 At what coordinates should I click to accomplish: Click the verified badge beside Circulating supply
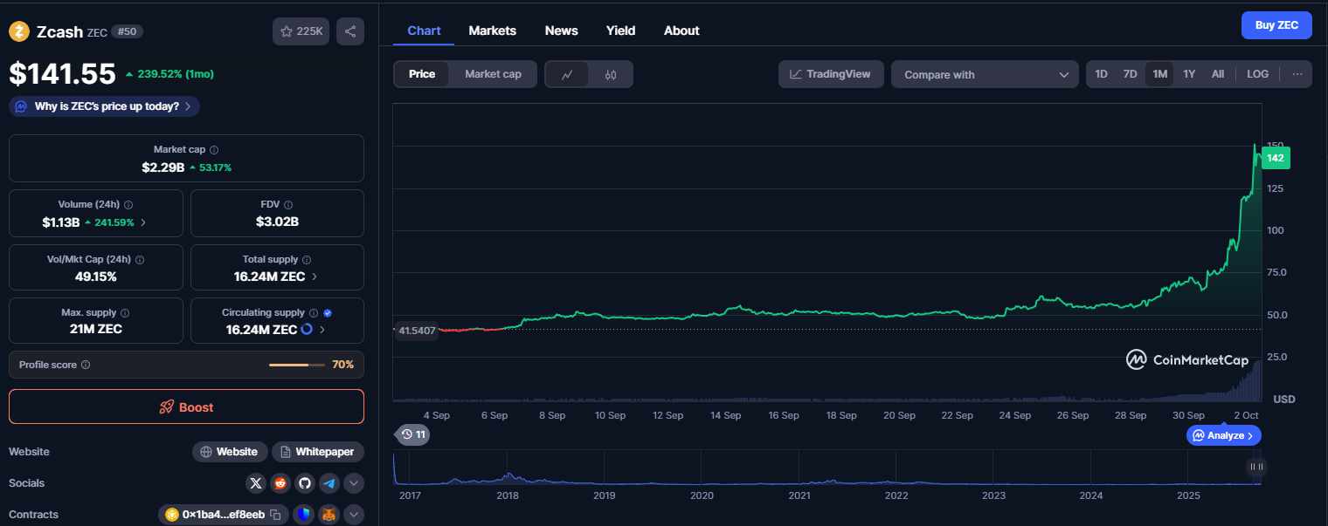(x=328, y=312)
